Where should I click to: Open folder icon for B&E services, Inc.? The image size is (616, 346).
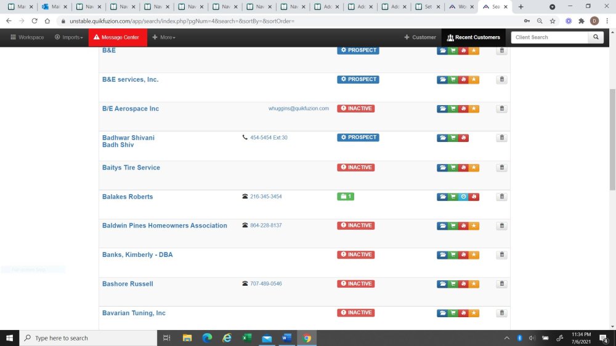(x=442, y=79)
